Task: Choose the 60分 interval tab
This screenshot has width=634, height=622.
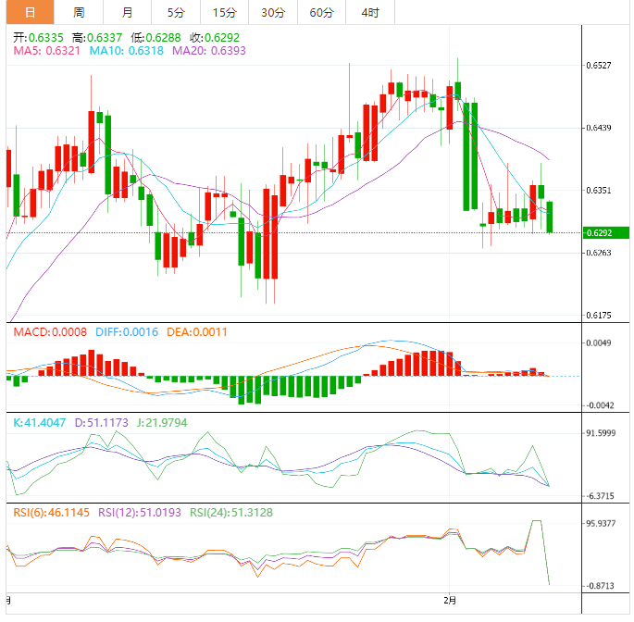Action: (321, 12)
